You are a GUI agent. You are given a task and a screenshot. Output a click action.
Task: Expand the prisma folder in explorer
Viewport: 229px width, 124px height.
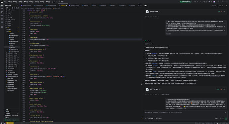click(9, 21)
